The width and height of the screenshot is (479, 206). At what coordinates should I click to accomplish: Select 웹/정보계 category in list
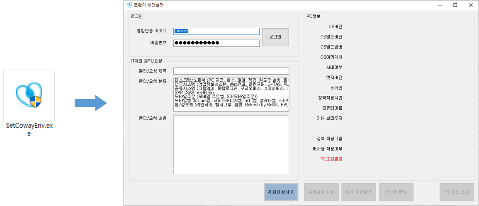click(231, 104)
